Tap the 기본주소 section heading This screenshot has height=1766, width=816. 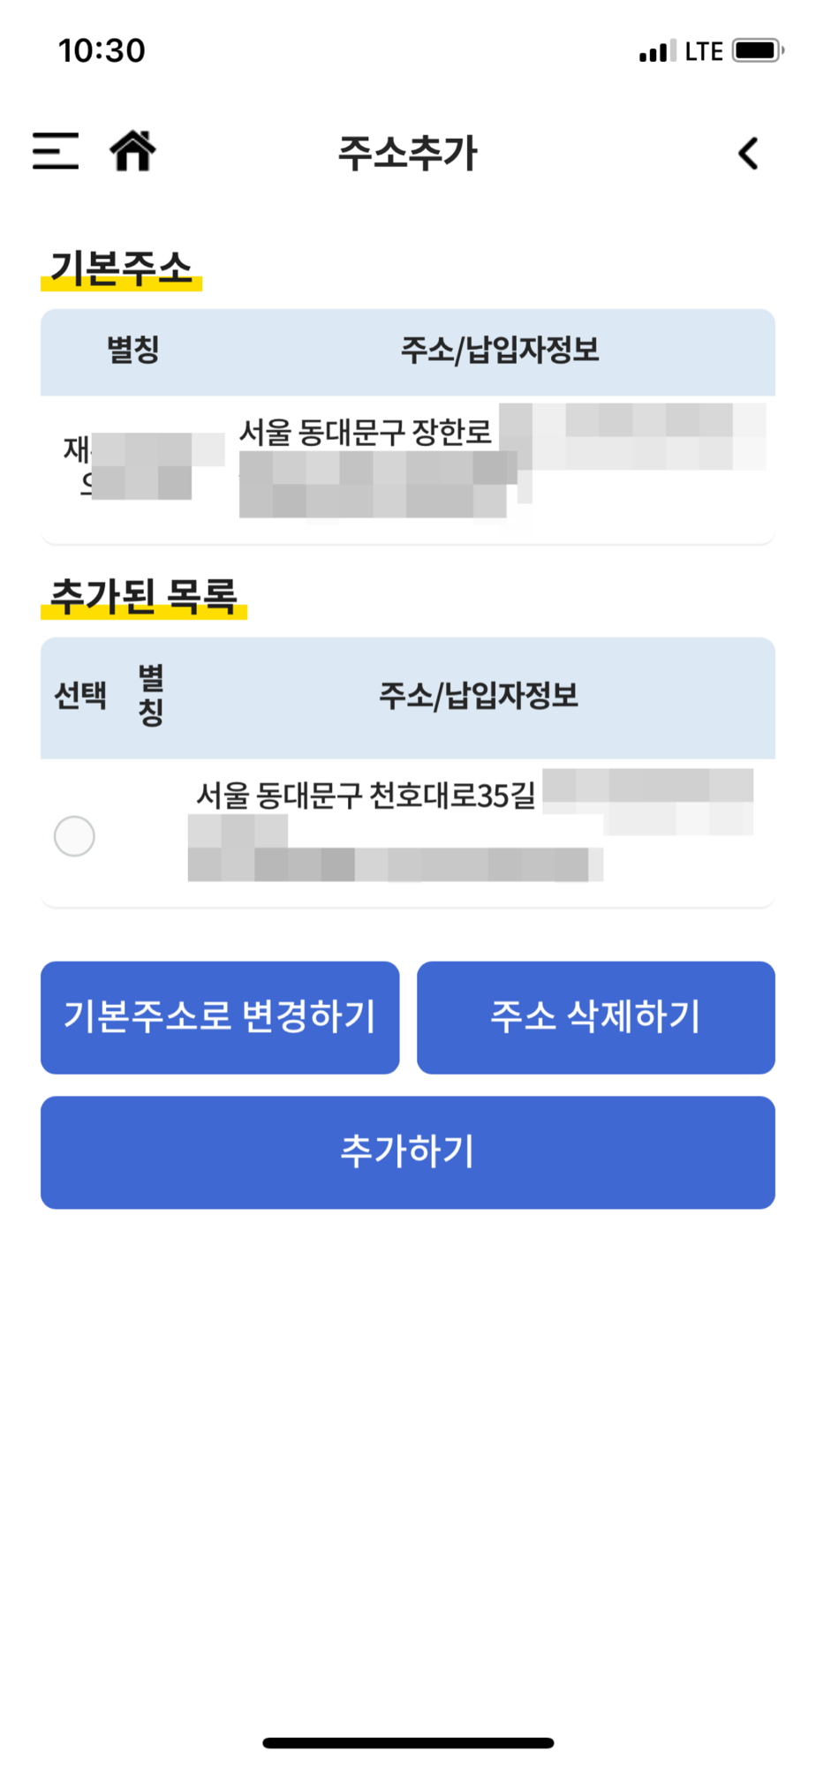[x=121, y=268]
